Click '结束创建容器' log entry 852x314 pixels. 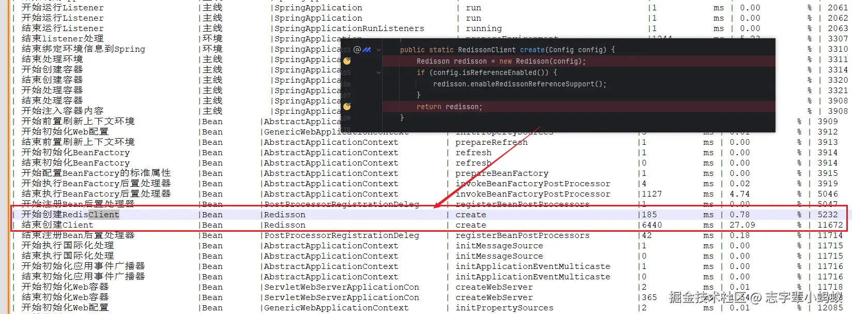click(52, 80)
